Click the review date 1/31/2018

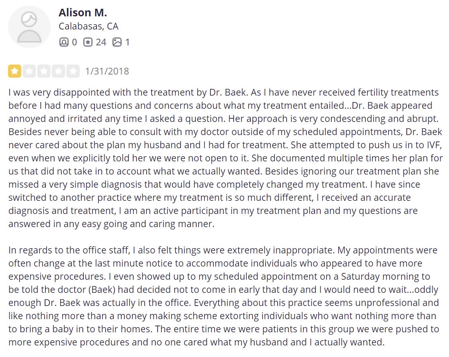click(x=107, y=71)
